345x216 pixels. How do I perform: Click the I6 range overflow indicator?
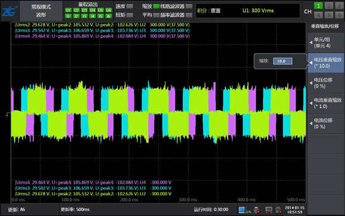point(108,16)
